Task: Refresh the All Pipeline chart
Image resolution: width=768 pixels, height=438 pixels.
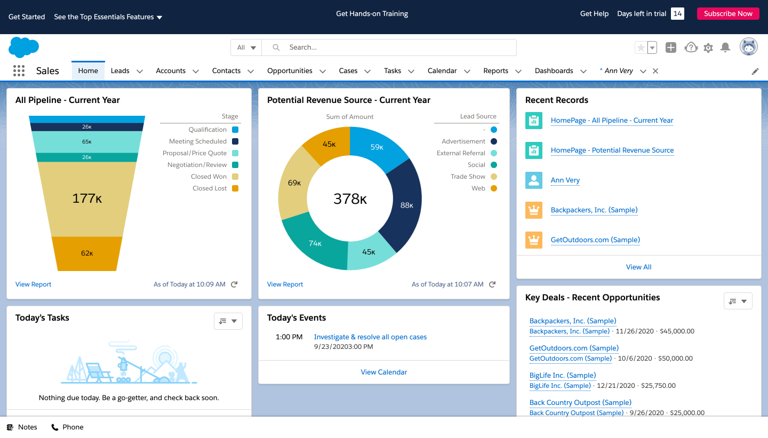Action: coord(234,284)
